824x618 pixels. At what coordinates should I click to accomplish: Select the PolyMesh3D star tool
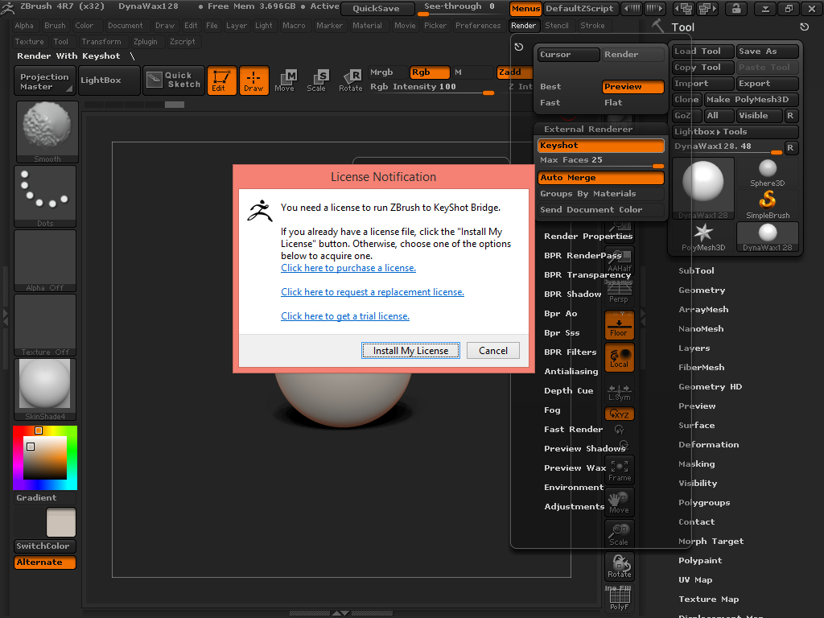[703, 237]
